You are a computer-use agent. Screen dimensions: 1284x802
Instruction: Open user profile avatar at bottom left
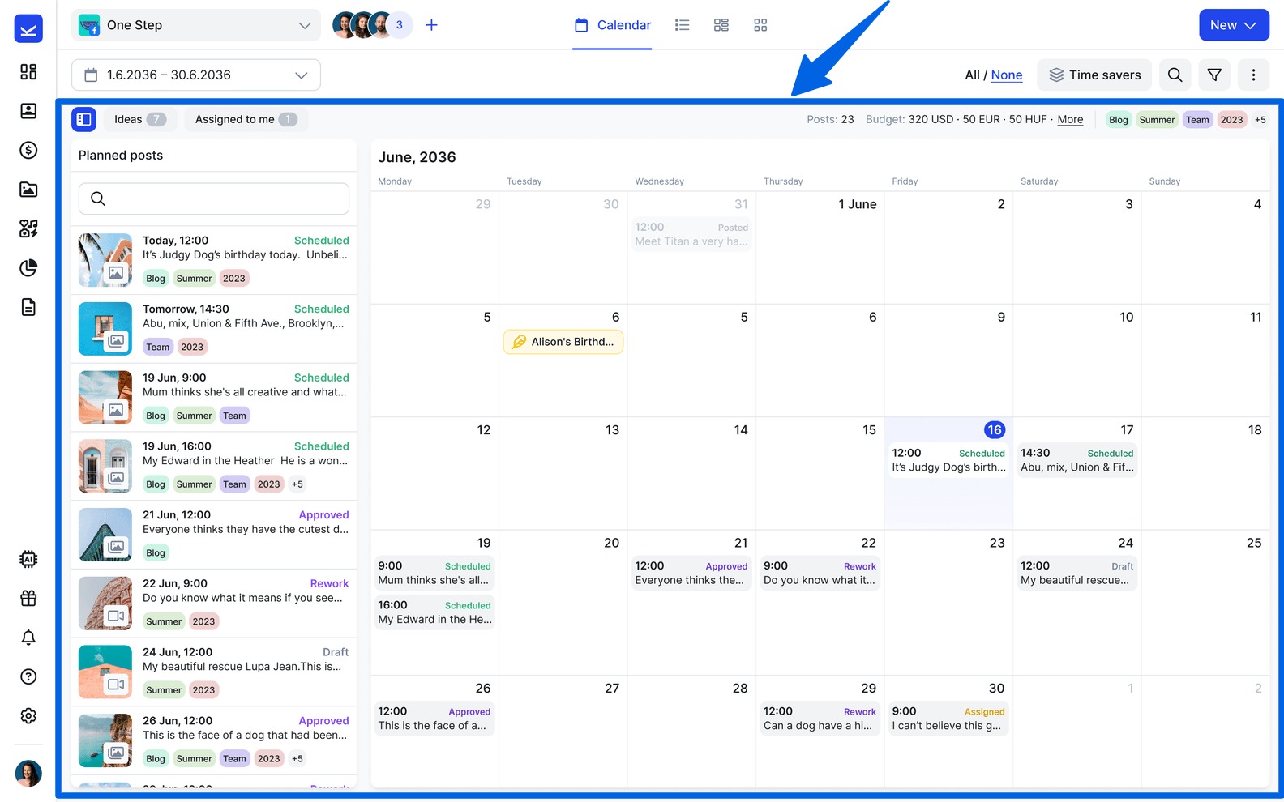point(28,774)
